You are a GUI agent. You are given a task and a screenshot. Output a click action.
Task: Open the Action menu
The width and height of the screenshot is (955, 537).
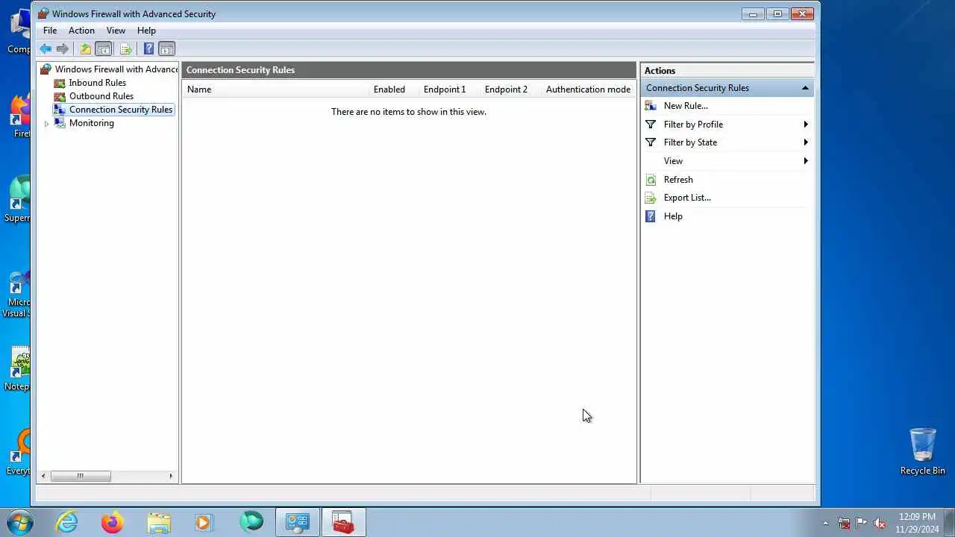point(81,31)
